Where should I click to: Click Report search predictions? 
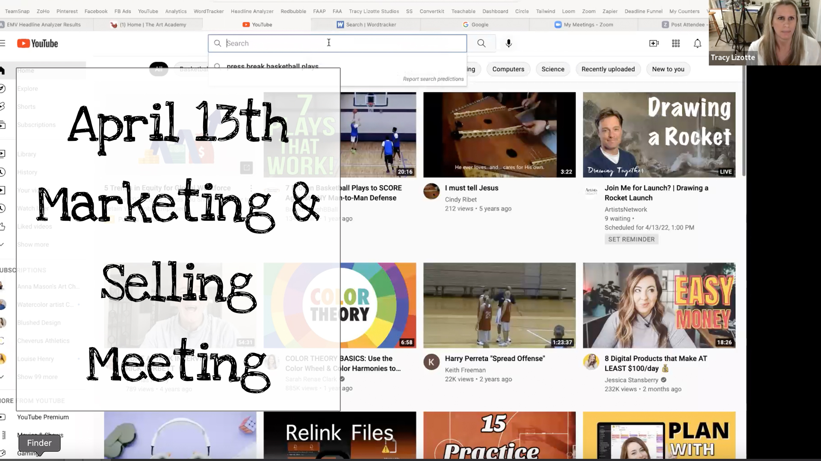tap(433, 79)
